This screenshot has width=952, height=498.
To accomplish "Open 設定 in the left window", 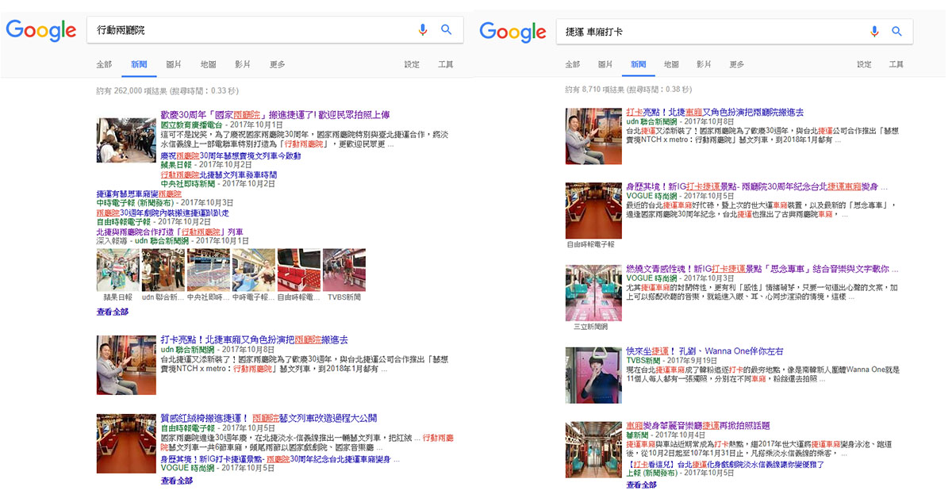I will pyautogui.click(x=412, y=64).
